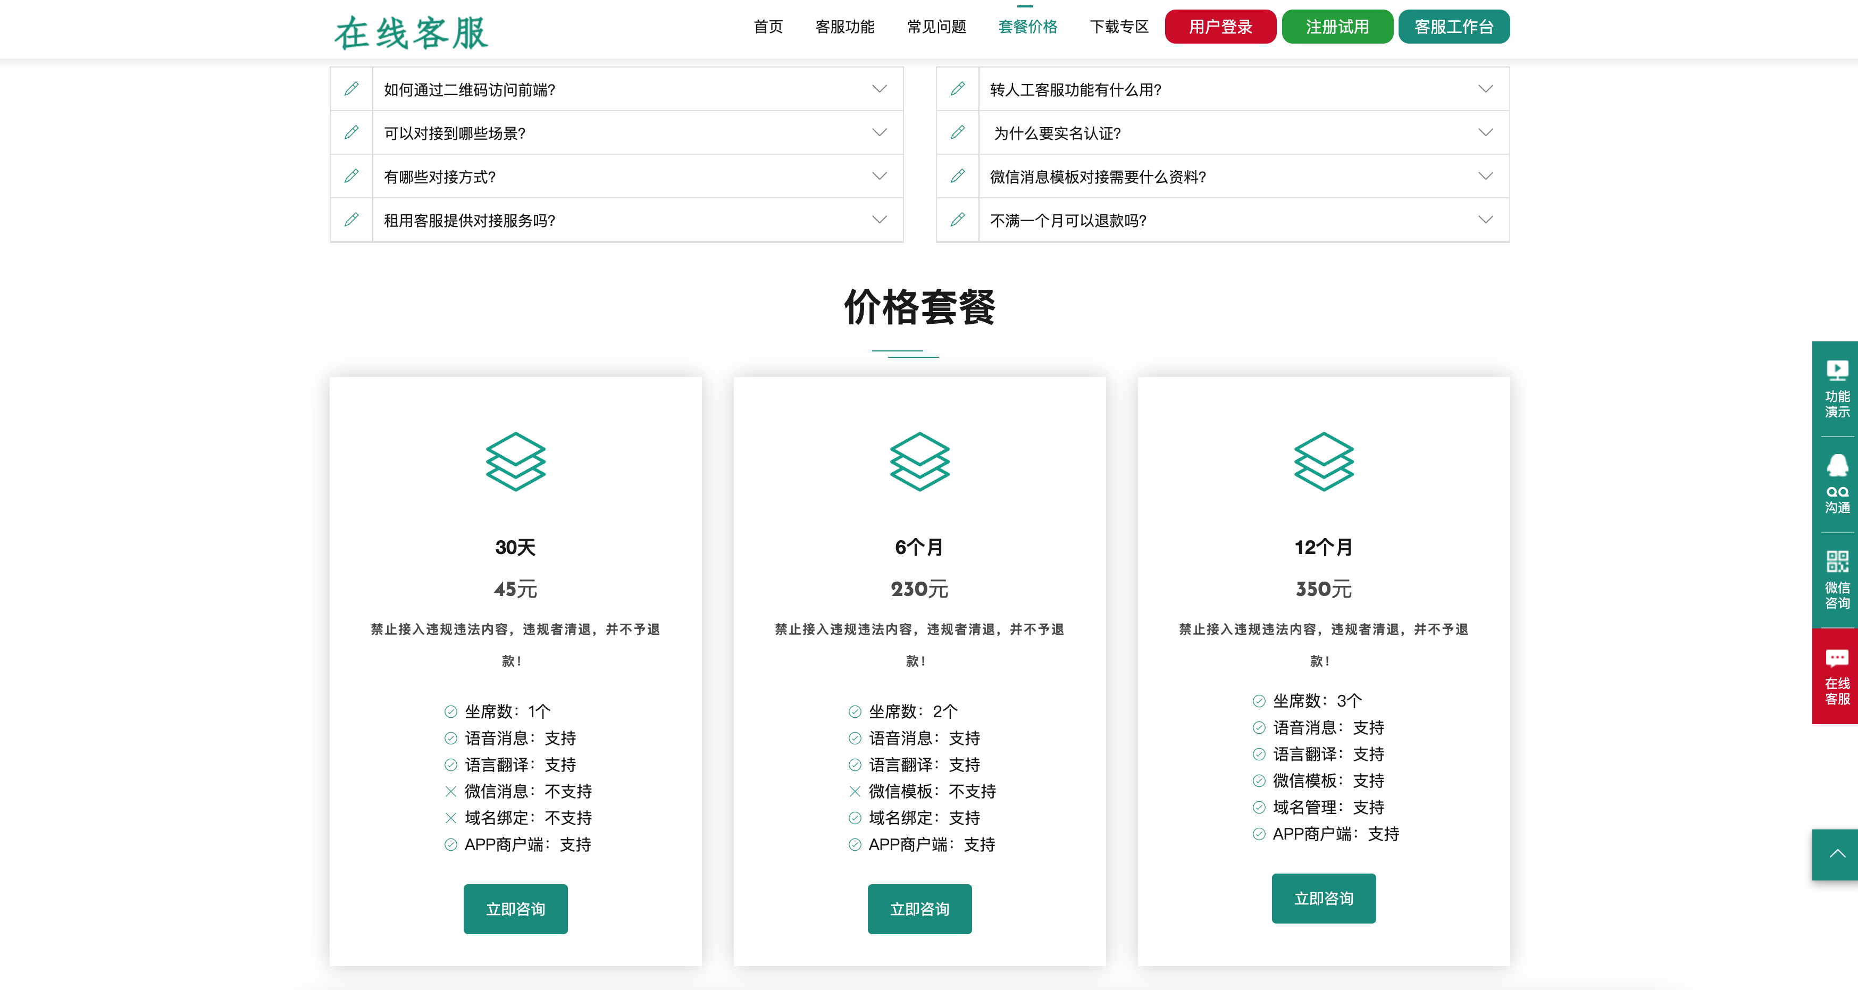Click 立即咨询 under the 30天 plan

(516, 909)
